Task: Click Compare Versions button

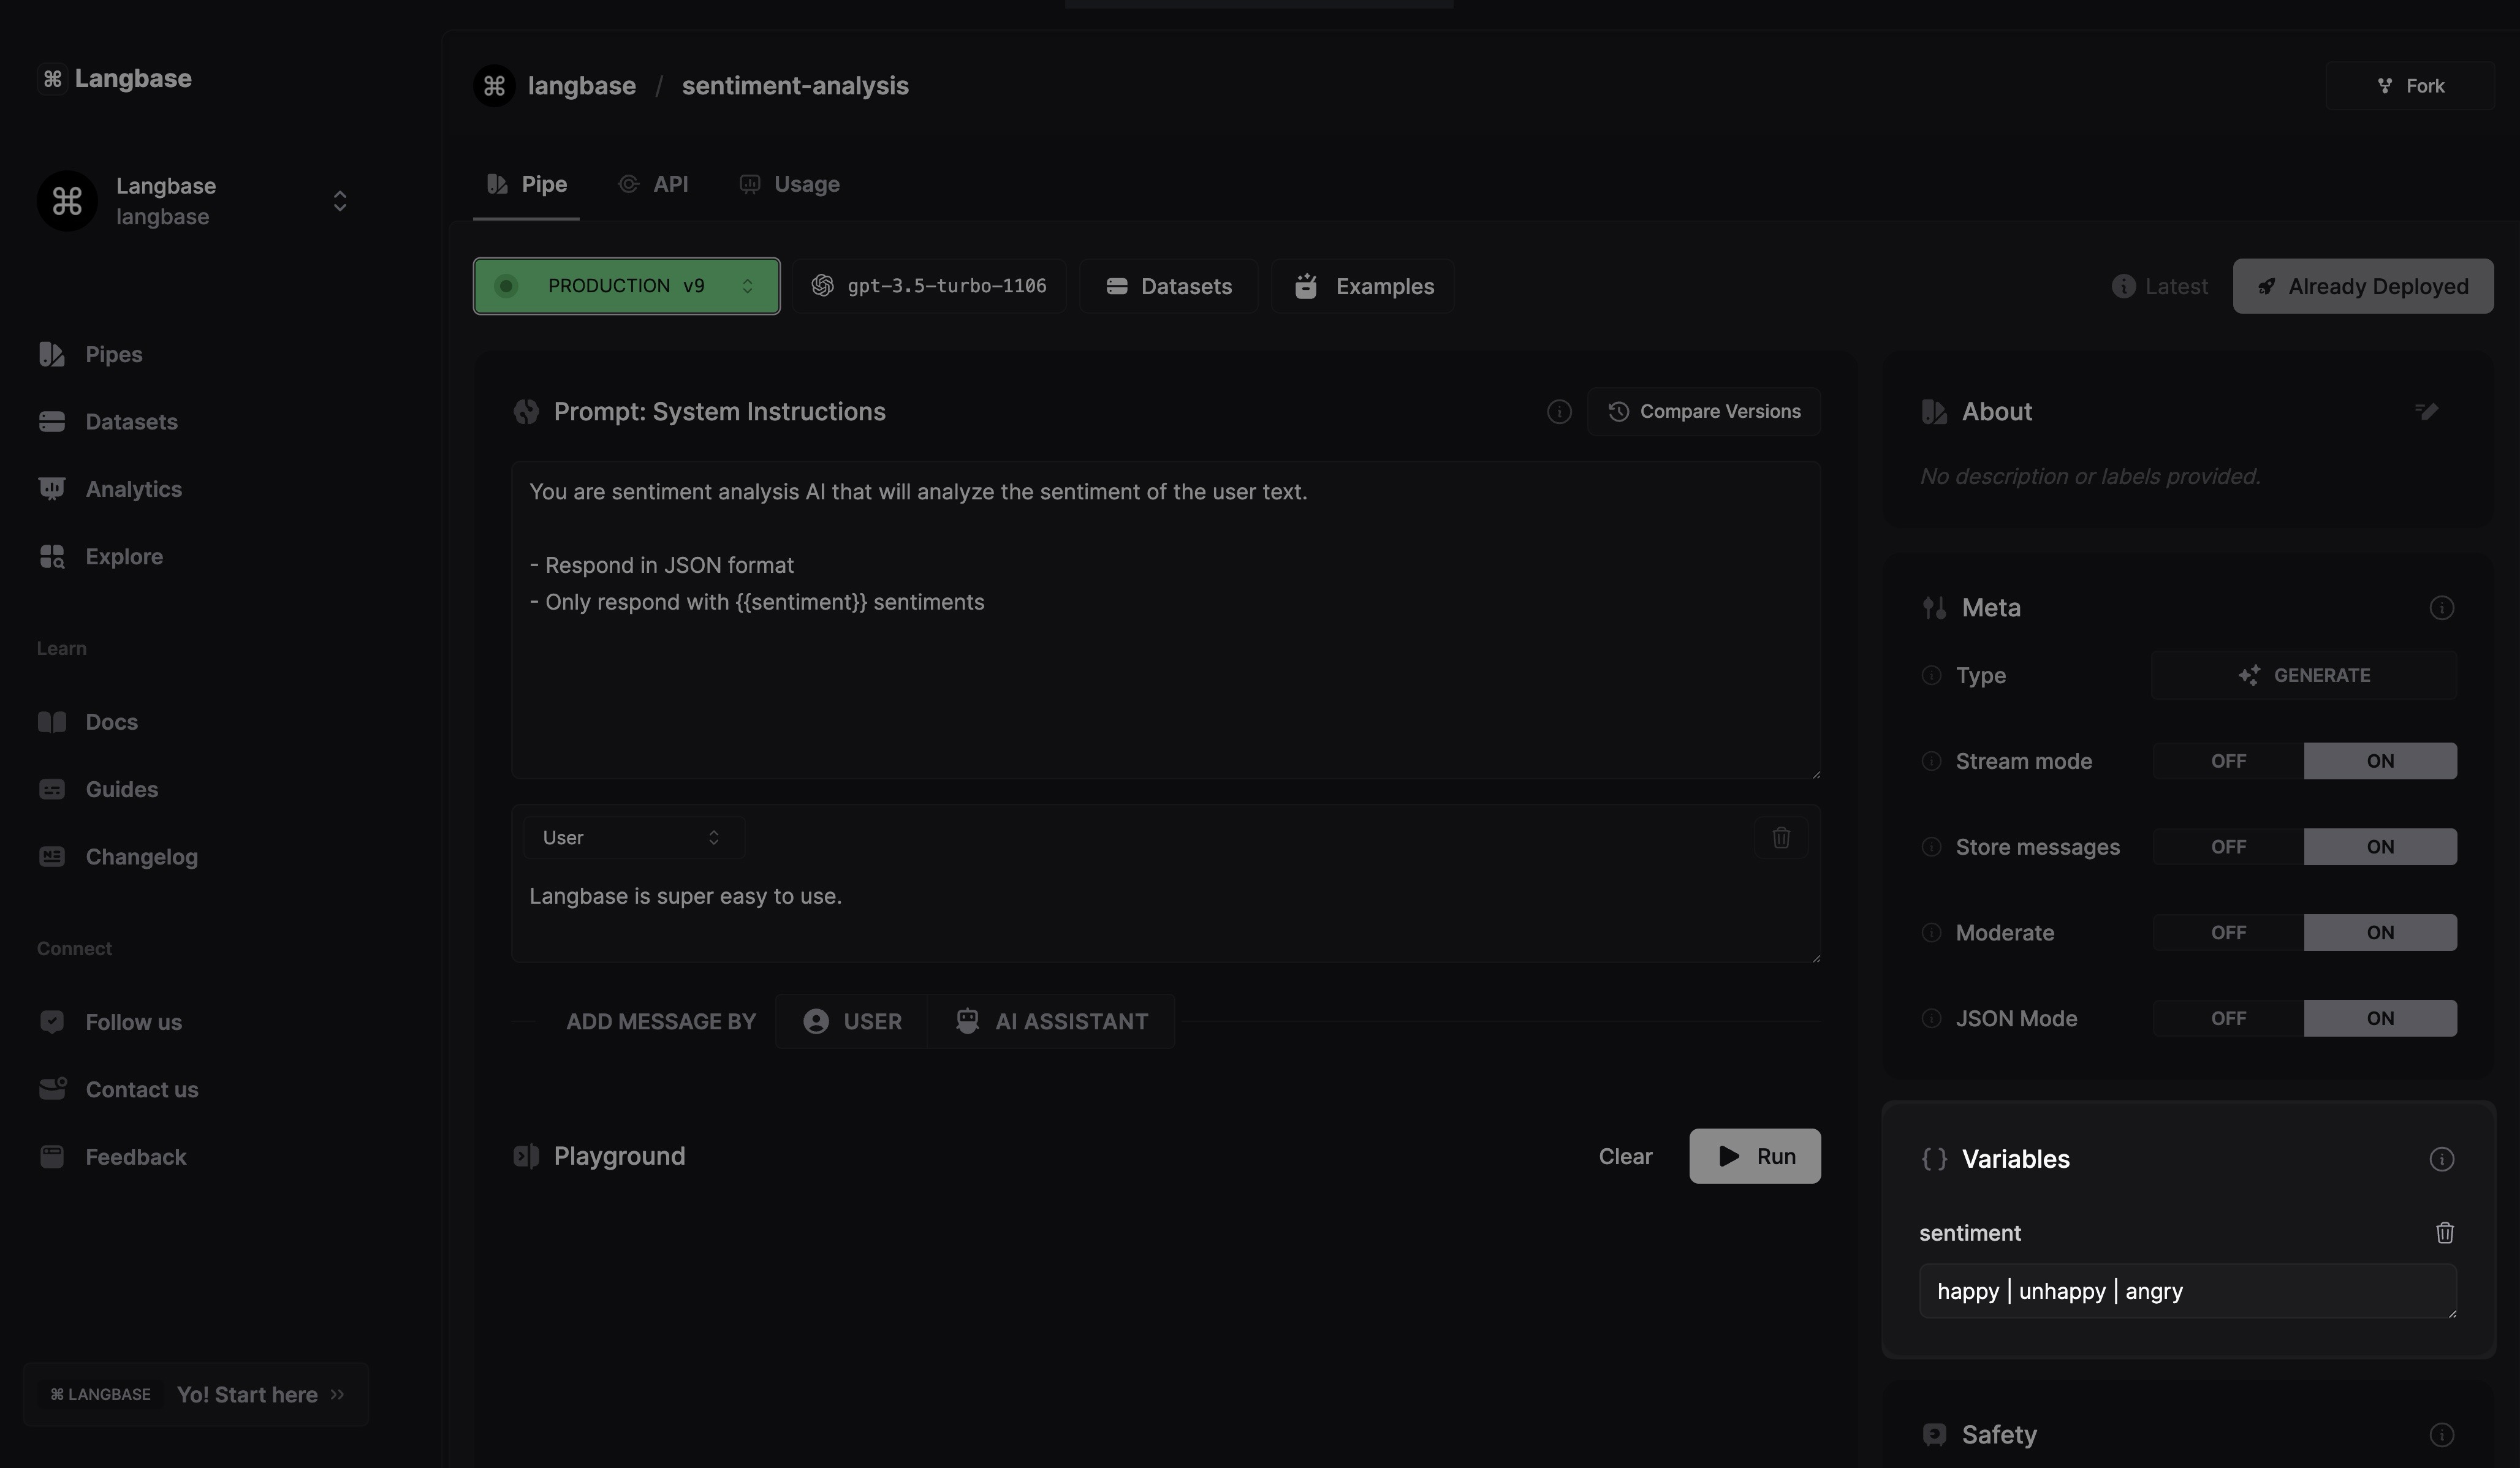Action: click(1703, 412)
